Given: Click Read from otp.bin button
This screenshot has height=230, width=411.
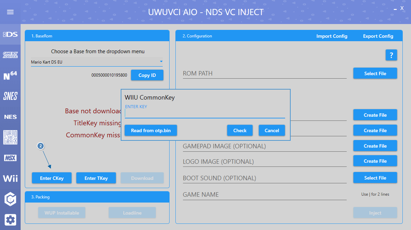Looking at the screenshot, I should point(150,130).
